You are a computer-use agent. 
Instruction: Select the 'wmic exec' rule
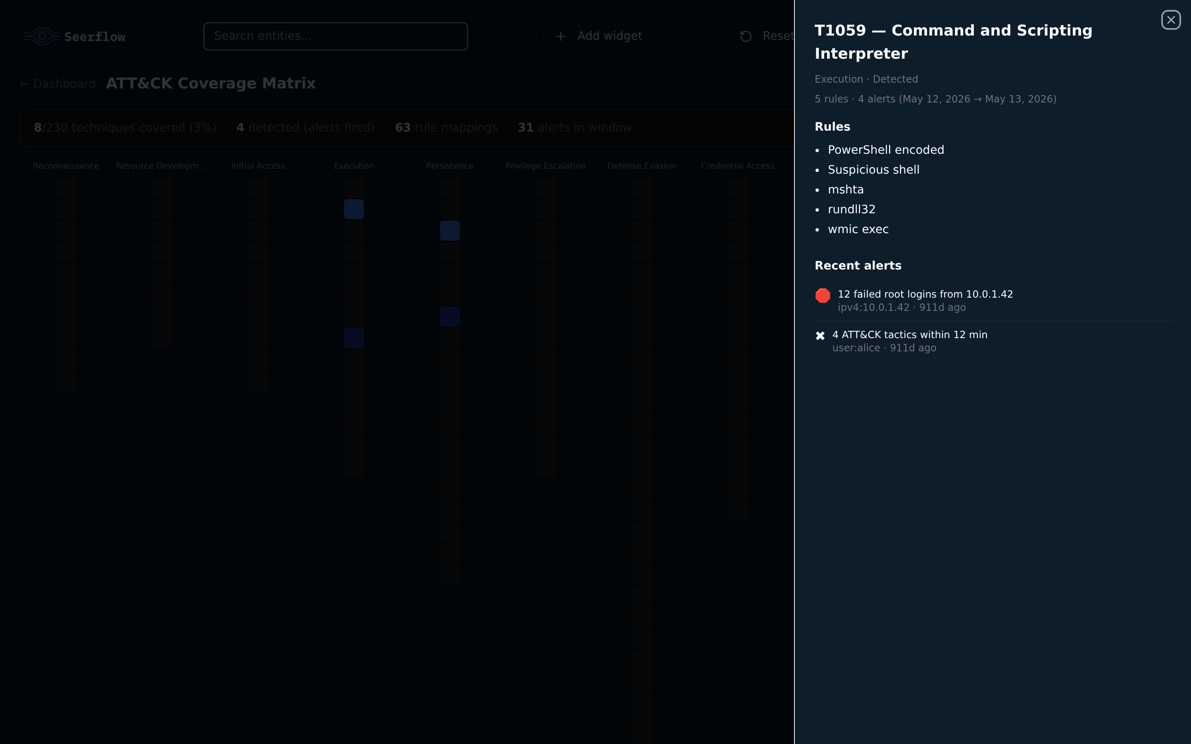[x=858, y=229]
